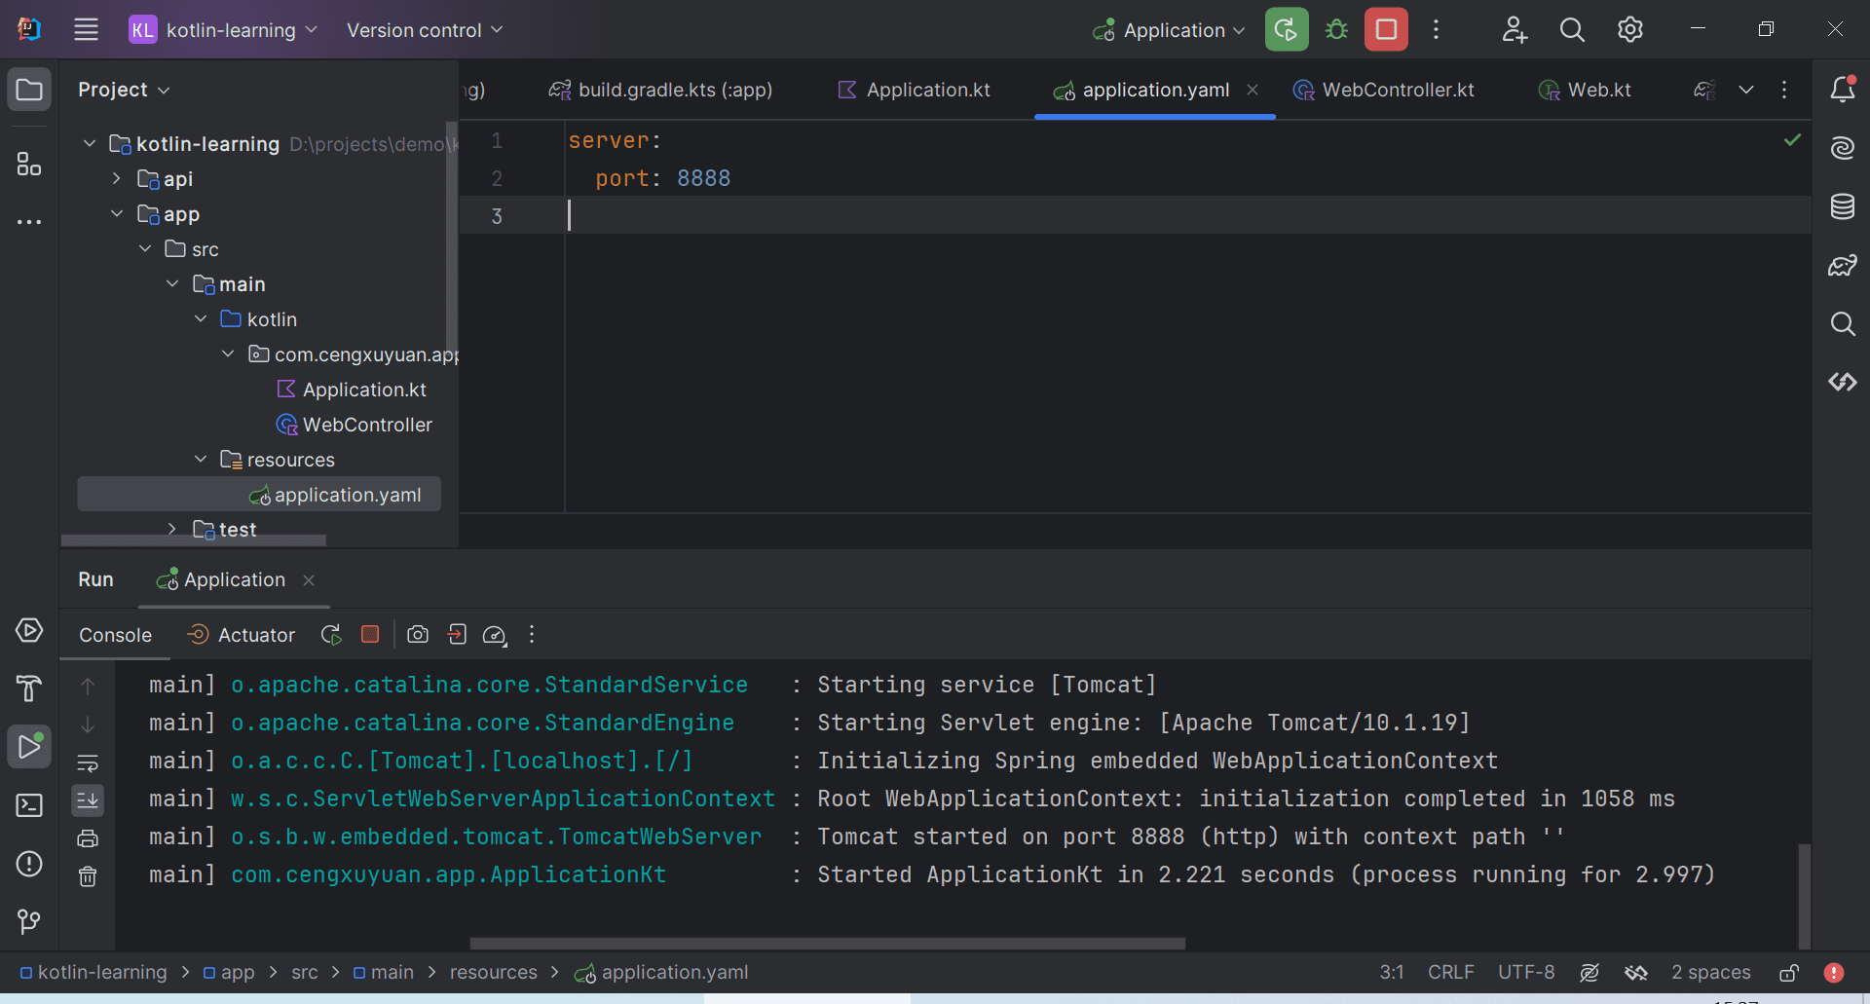Open console toolbar more options

(532, 635)
